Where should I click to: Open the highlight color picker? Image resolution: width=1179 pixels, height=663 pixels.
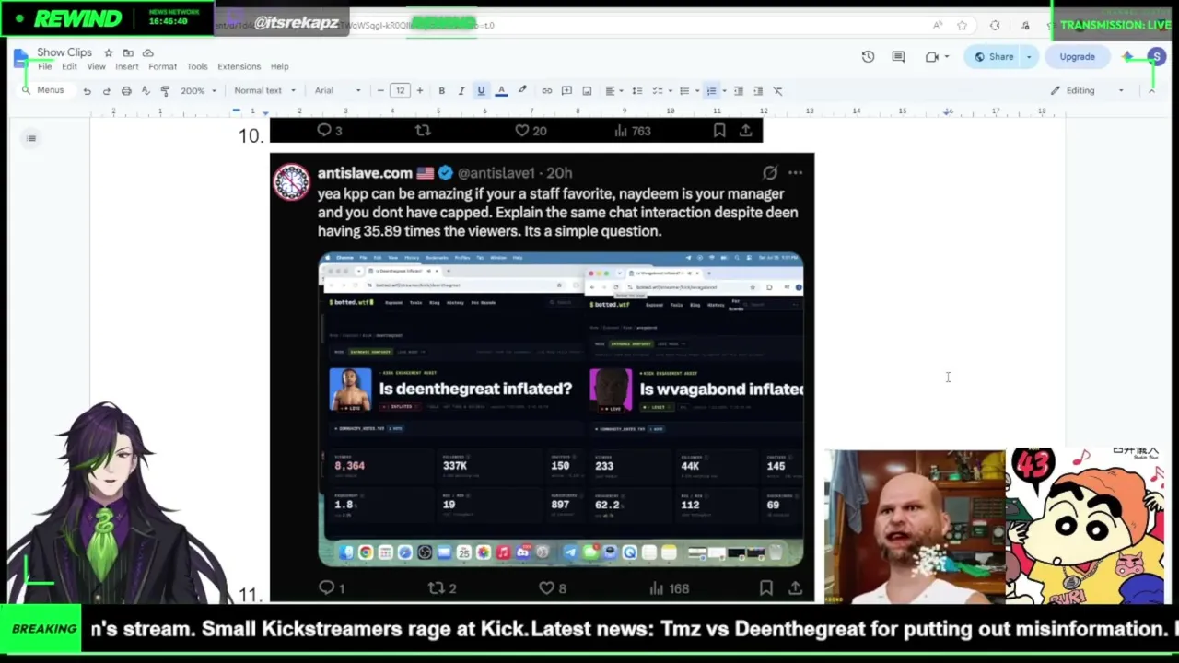[x=522, y=91]
